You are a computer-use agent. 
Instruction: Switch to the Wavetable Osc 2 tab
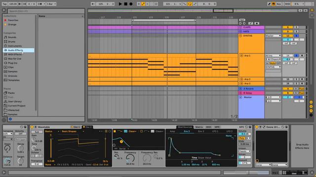click(87, 127)
